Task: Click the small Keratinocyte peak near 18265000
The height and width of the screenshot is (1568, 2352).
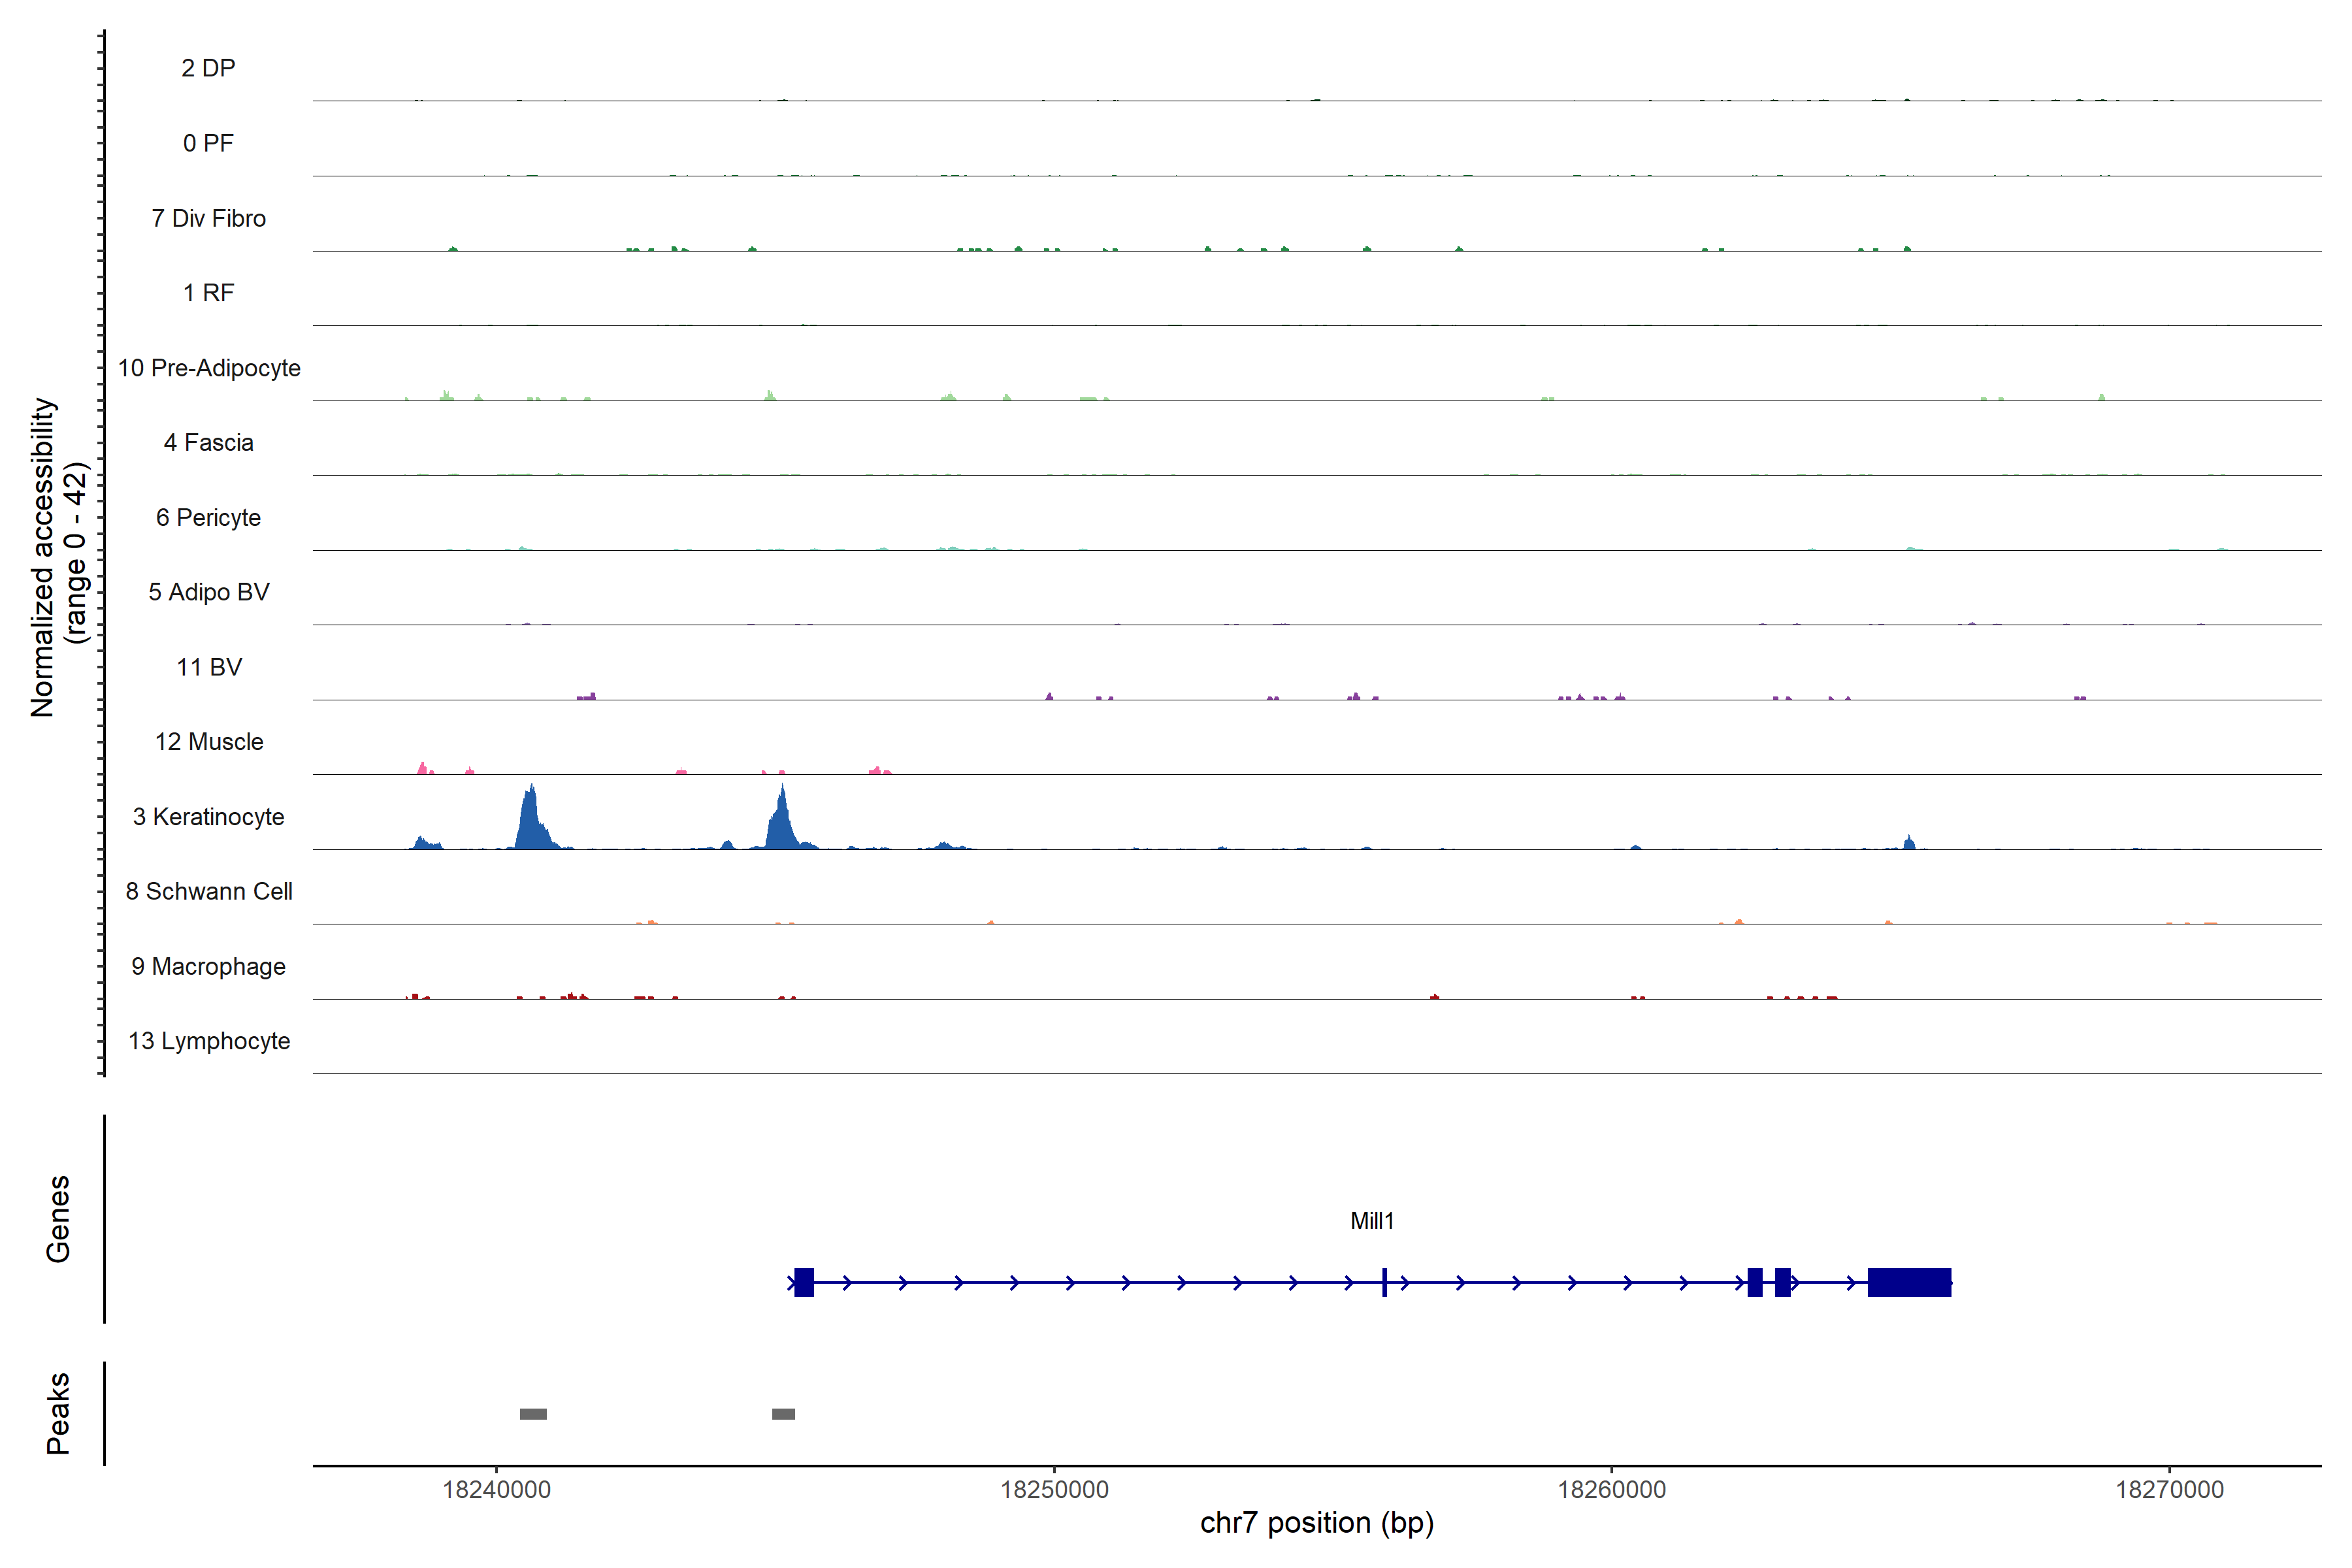Action: pos(1909,843)
